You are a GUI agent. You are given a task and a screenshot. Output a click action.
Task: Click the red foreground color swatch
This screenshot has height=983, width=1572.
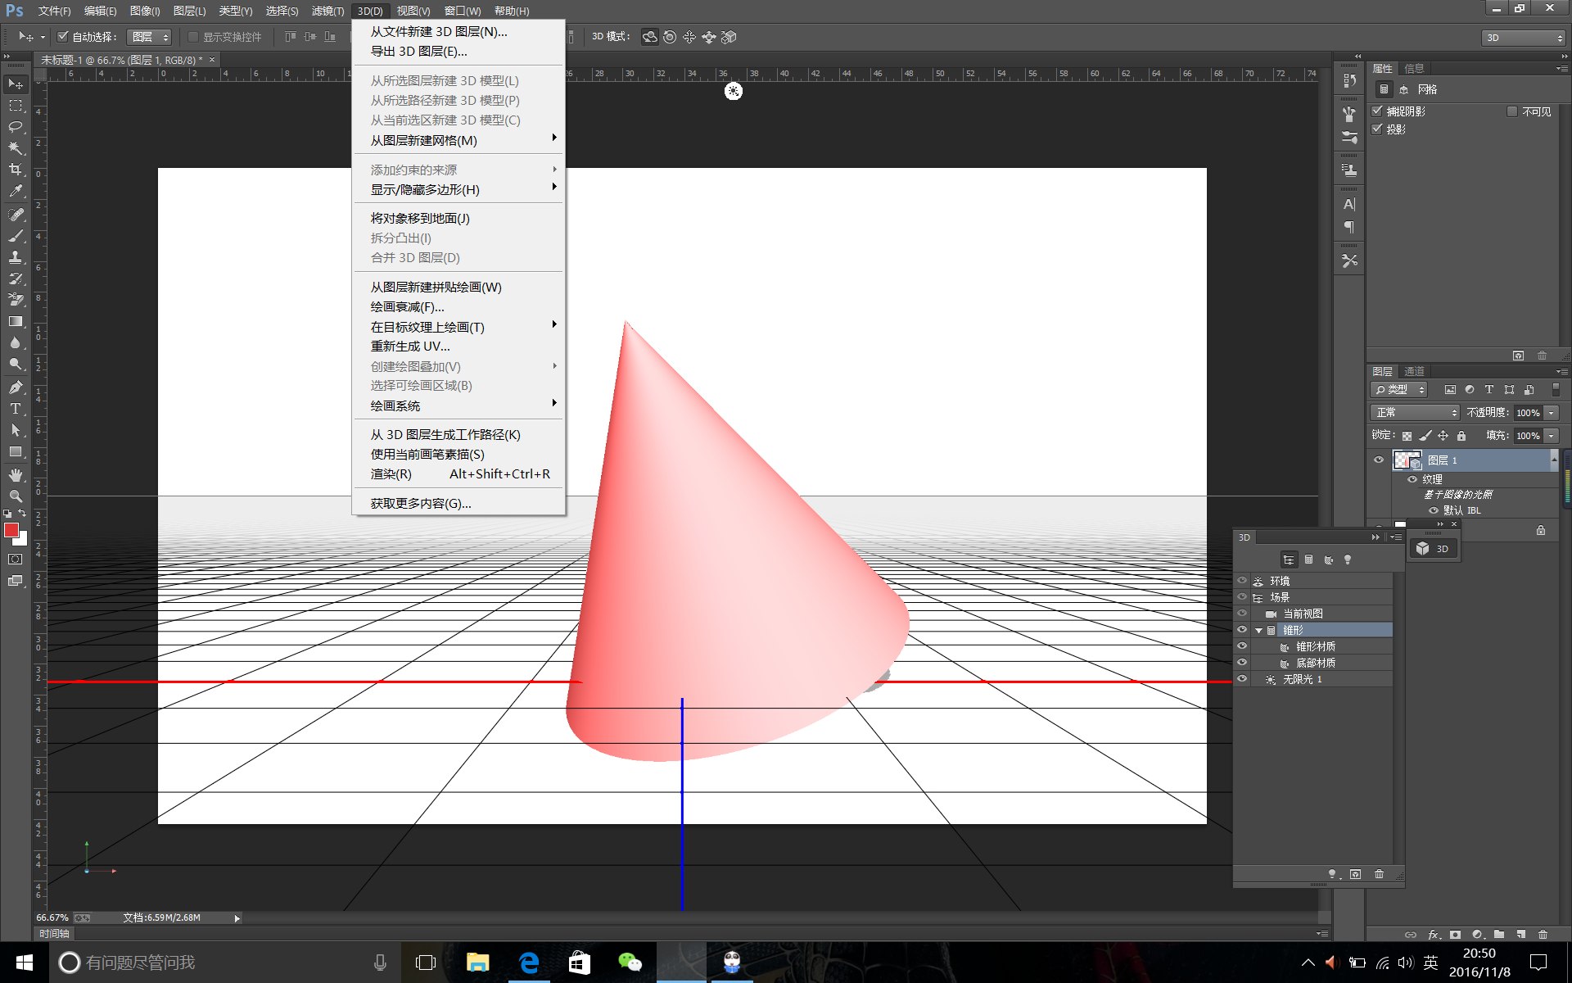(x=11, y=530)
